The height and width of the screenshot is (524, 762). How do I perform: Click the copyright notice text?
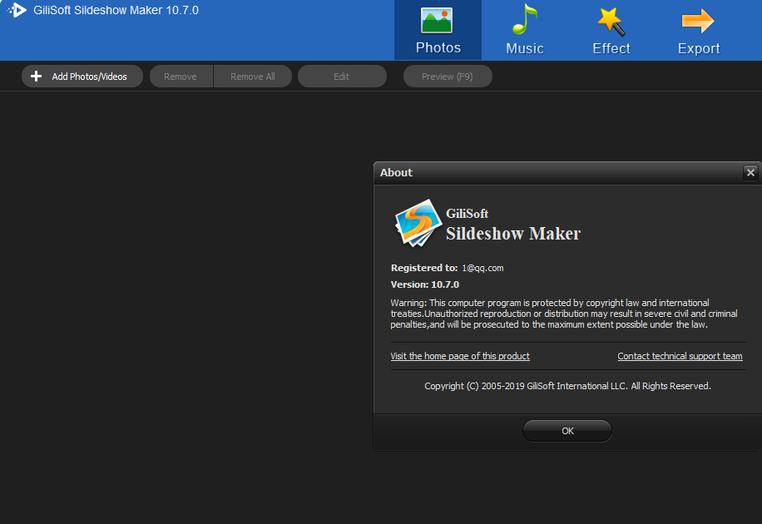tap(567, 386)
